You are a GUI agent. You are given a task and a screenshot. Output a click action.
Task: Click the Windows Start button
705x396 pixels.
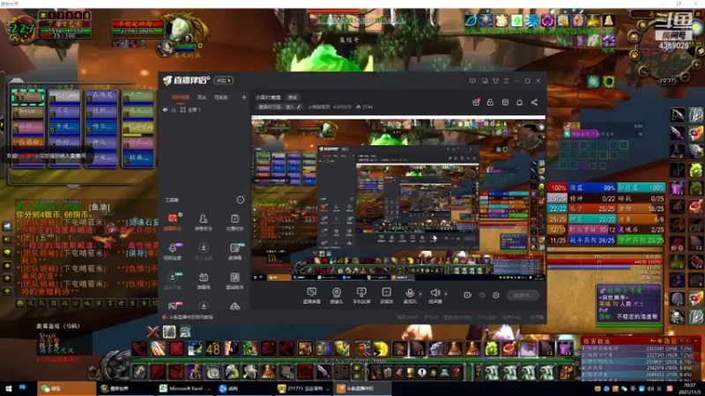(x=8, y=388)
